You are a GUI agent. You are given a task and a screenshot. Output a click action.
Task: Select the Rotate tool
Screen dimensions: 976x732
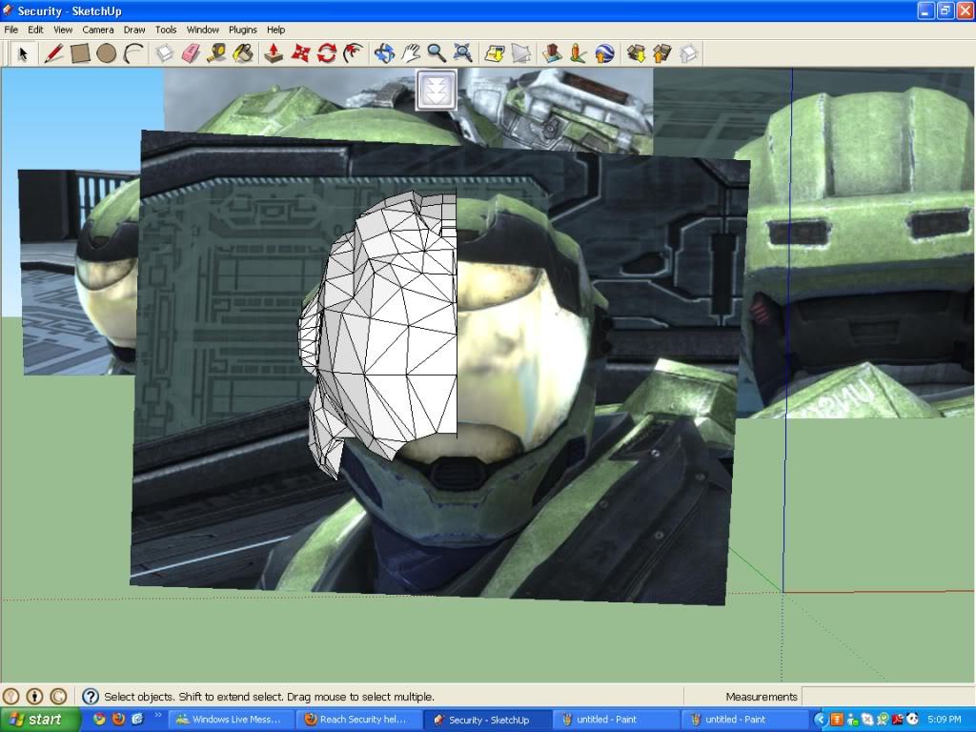(x=327, y=53)
